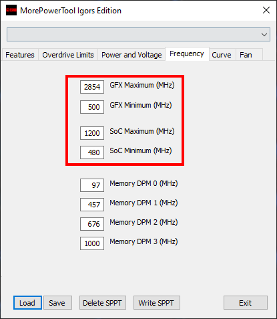Switch to the Features tab
This screenshot has height=319, width=277.
20,55
